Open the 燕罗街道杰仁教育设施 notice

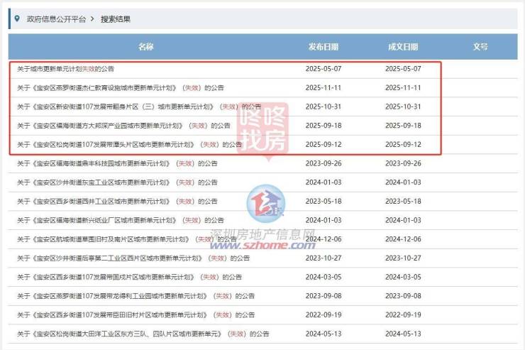pyautogui.click(x=121, y=88)
